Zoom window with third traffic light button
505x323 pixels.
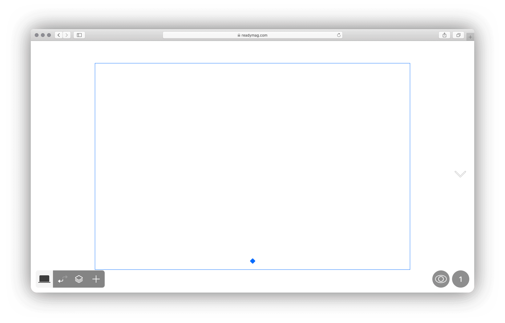pyautogui.click(x=49, y=35)
